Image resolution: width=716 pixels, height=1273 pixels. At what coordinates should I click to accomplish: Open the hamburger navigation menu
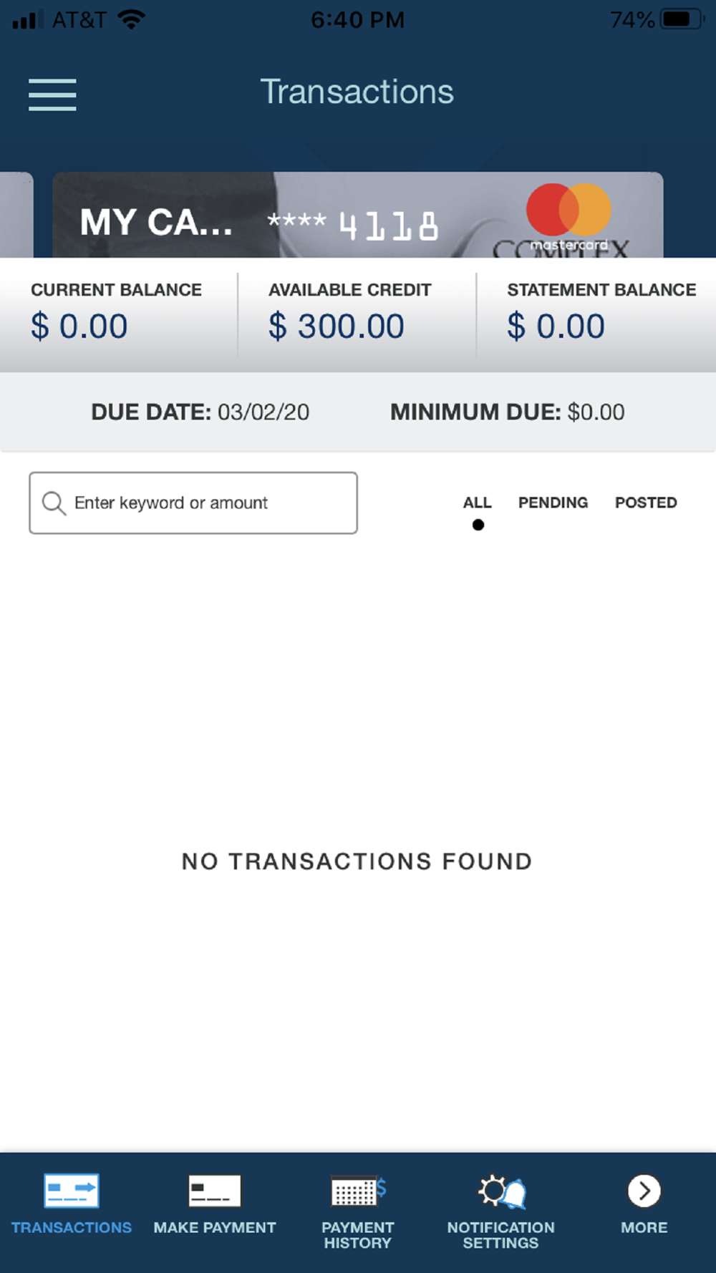[x=52, y=95]
